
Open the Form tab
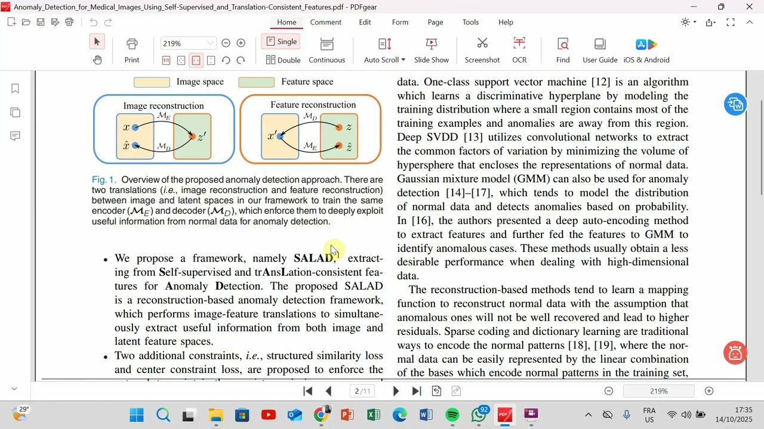[400, 22]
